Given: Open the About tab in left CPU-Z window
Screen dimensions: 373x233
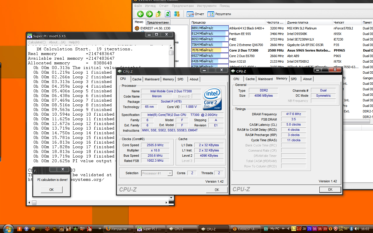Looking at the screenshot, I should click(x=194, y=79).
